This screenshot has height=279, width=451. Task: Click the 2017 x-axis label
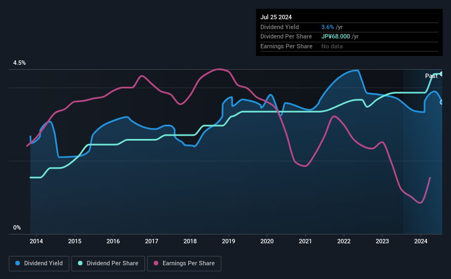click(x=152, y=241)
